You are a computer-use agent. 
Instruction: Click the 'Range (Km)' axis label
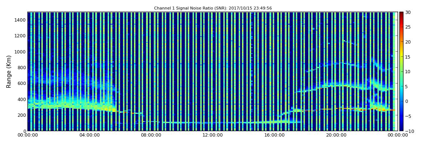coord(9,71)
